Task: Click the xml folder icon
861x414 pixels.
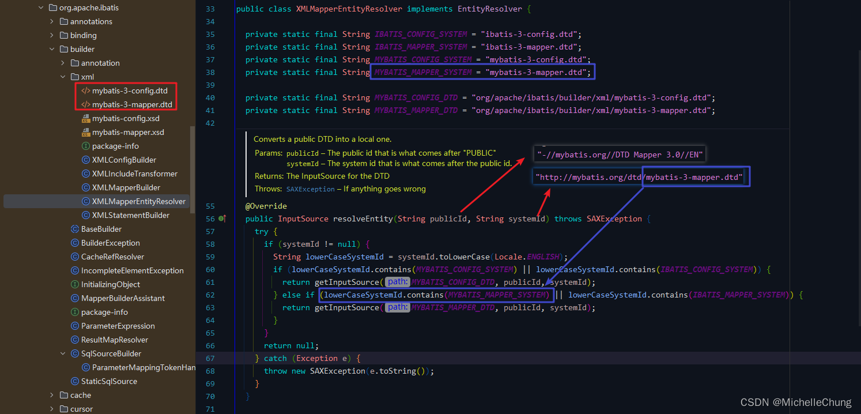Action: coord(74,77)
